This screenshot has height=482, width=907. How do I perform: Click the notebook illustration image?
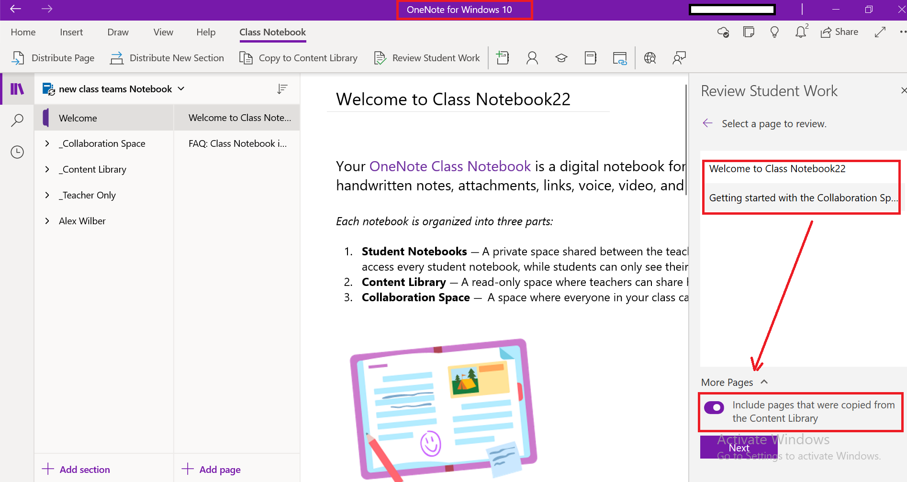(x=443, y=409)
